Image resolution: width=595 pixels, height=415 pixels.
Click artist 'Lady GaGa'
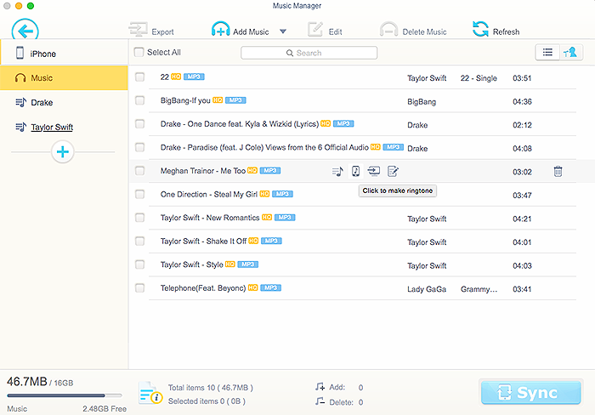pos(427,289)
